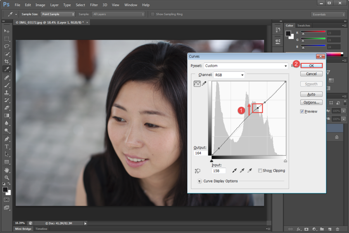Select the Eyedropper tool in the toolbox

[x=7, y=69]
